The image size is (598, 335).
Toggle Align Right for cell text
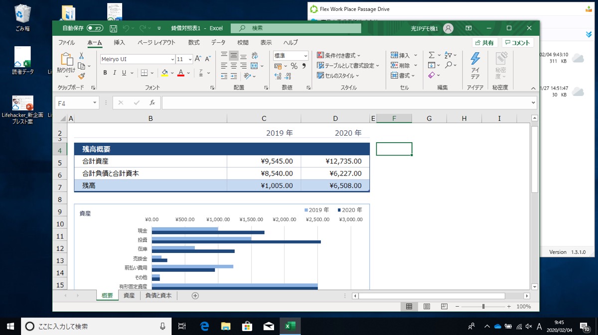click(243, 66)
